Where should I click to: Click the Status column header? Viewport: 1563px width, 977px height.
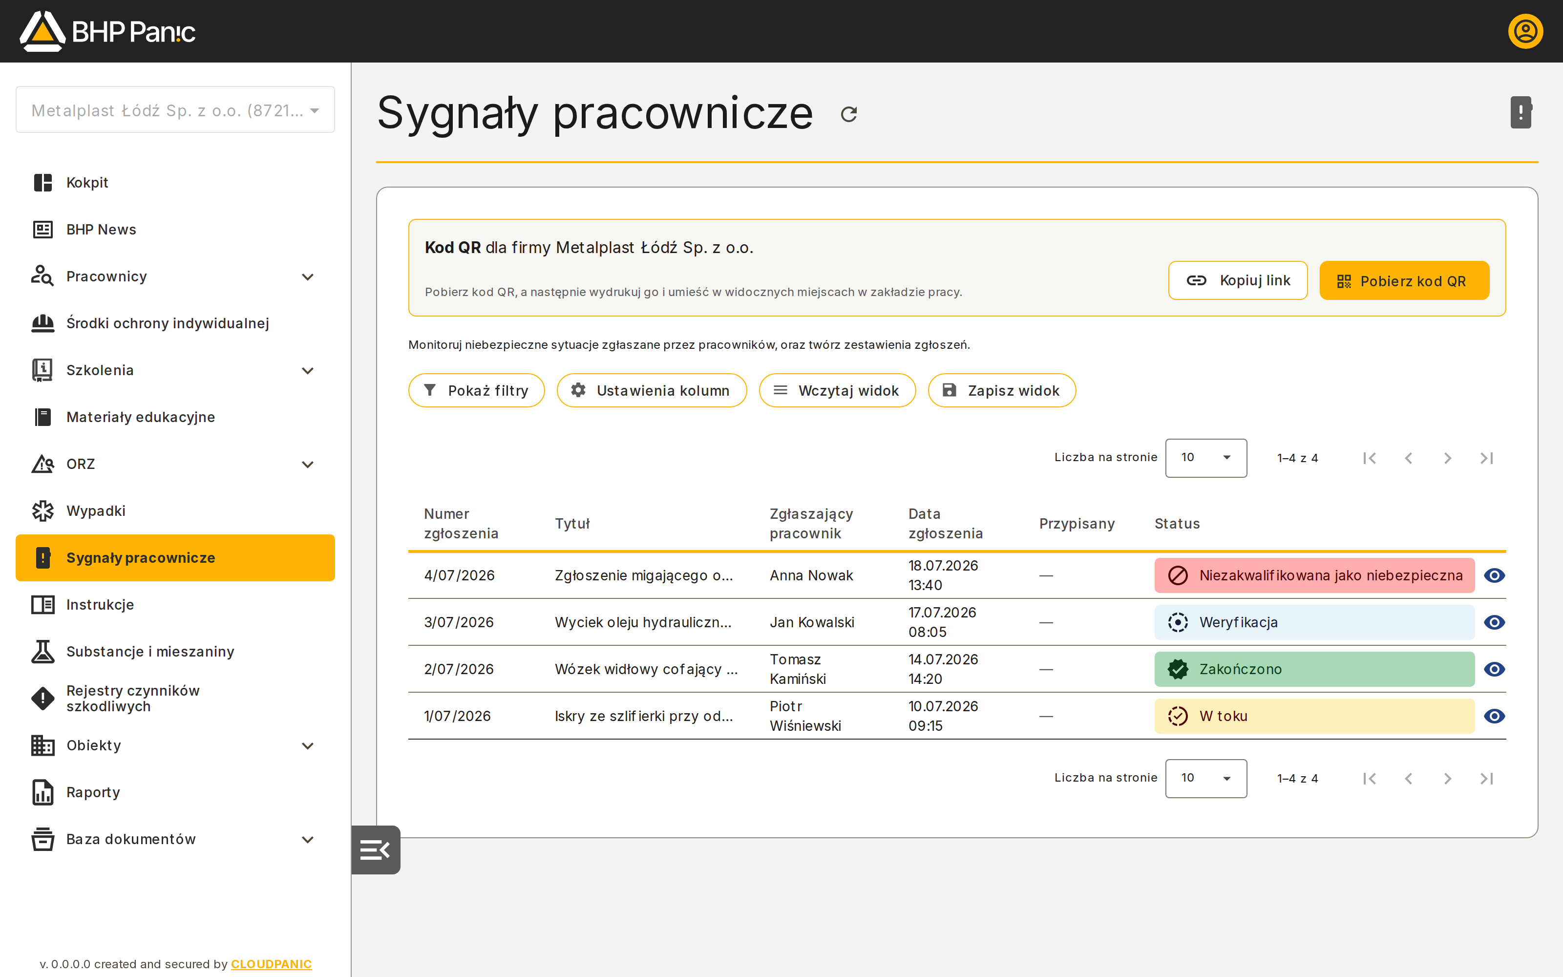click(1177, 523)
